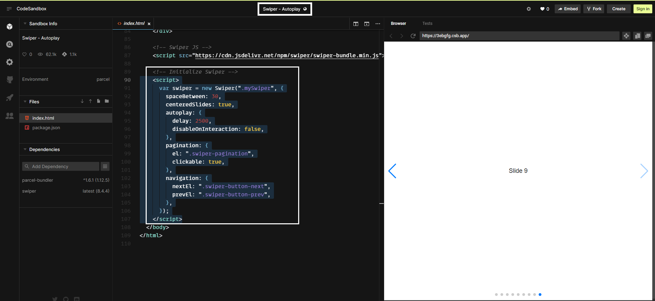The height and width of the screenshot is (301, 655).
Task: Click the upload arrow icon in Files header
Action: pyautogui.click(x=90, y=101)
